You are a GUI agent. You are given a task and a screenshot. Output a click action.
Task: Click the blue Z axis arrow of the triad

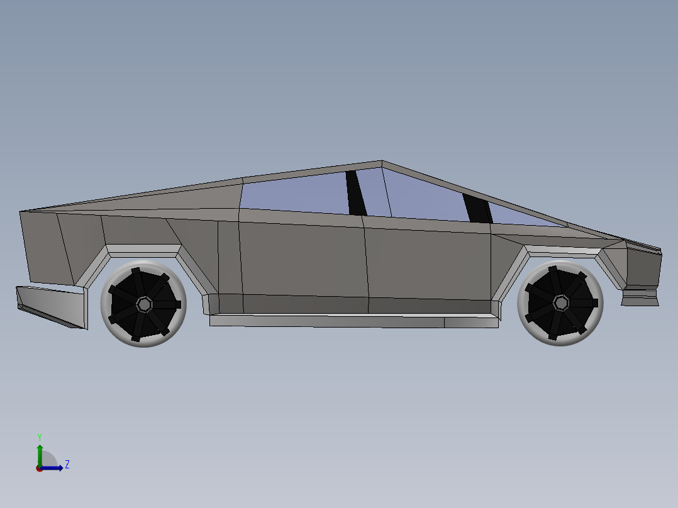pyautogui.click(x=54, y=468)
